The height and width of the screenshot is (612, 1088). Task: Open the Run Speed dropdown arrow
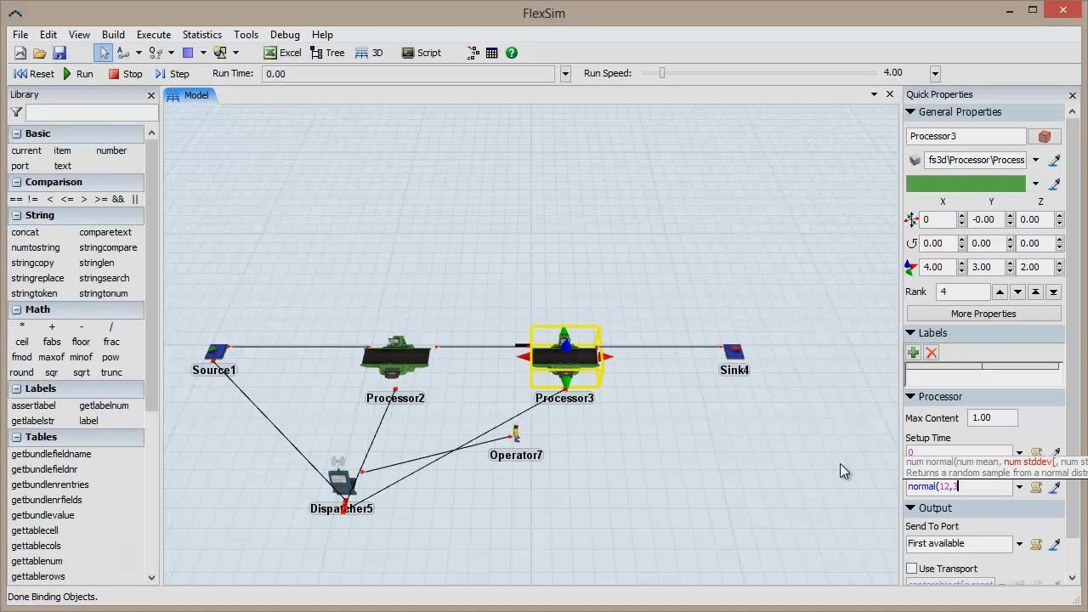935,74
